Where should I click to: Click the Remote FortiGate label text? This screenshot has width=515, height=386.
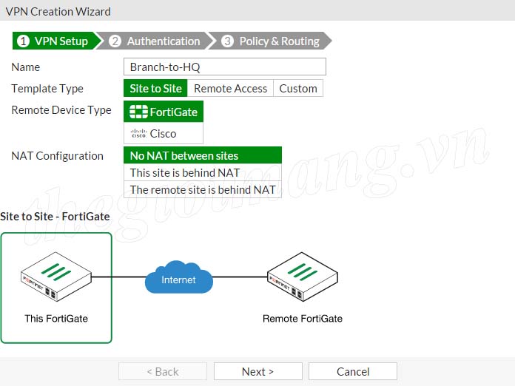pyautogui.click(x=303, y=319)
